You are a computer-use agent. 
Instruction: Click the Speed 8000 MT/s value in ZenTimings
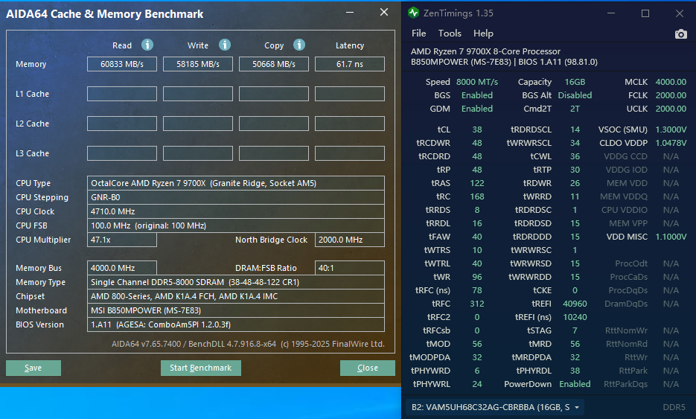pyautogui.click(x=477, y=82)
